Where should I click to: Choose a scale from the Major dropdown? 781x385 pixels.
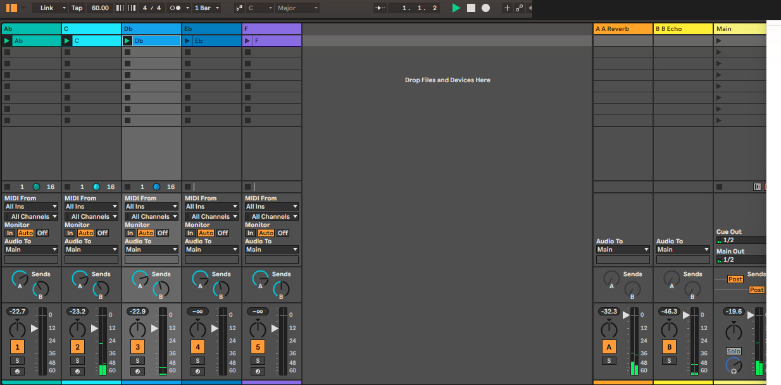pos(297,8)
